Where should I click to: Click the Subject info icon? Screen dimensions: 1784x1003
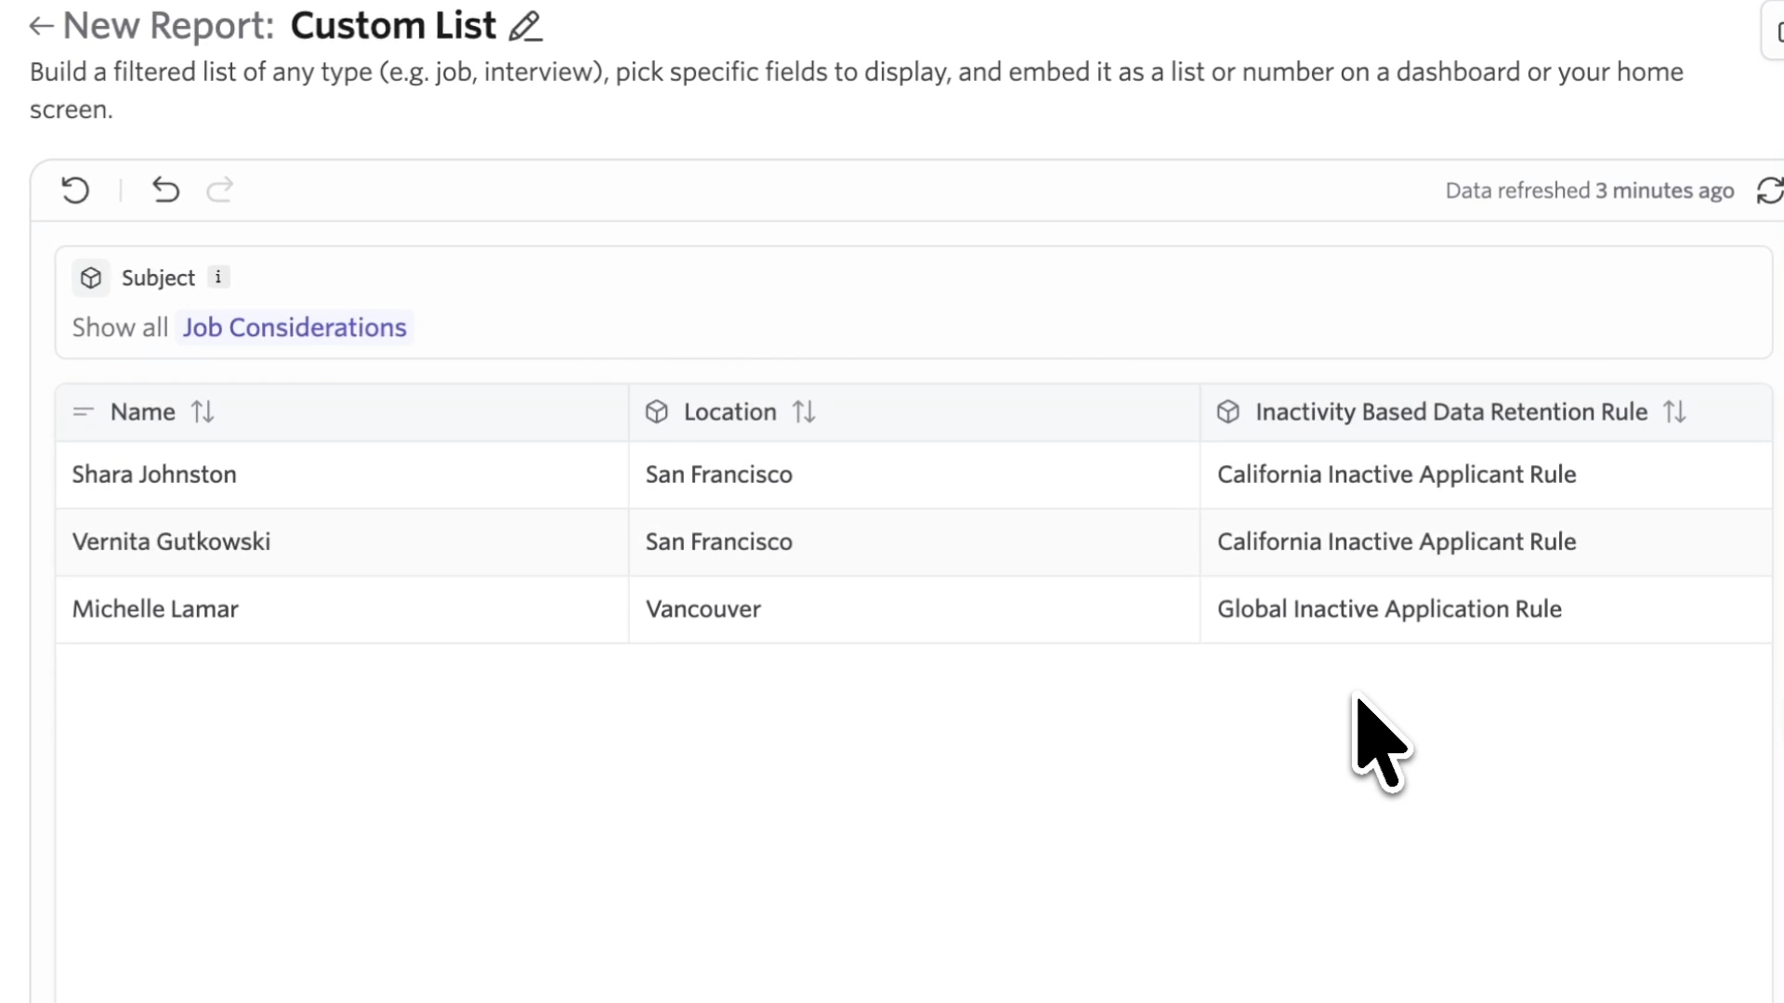tap(218, 277)
